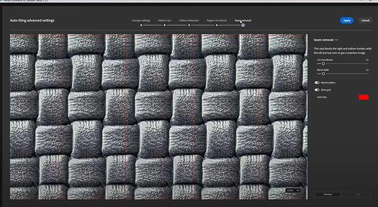Go to the Pattern size step
The width and height of the screenshot is (378, 207).
click(x=165, y=21)
